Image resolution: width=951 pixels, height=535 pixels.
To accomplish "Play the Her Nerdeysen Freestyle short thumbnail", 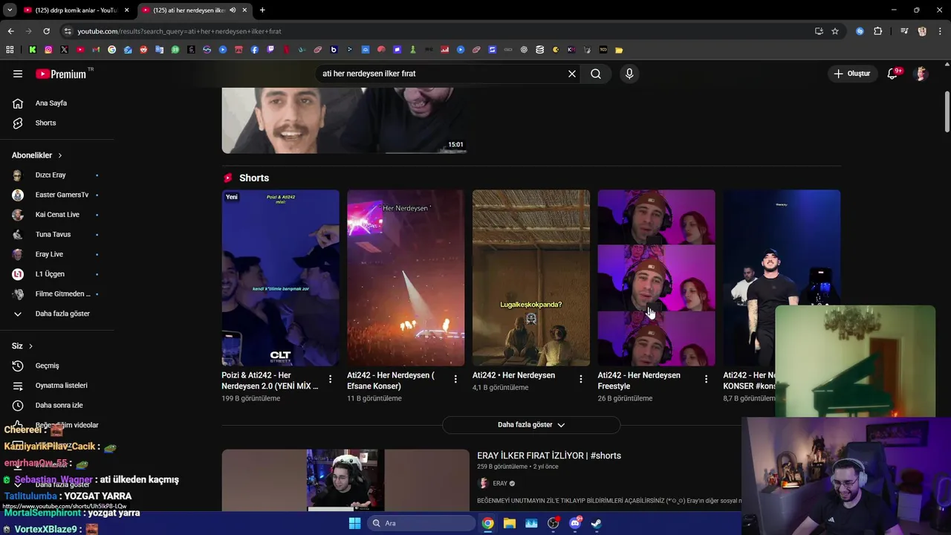I will [x=656, y=278].
